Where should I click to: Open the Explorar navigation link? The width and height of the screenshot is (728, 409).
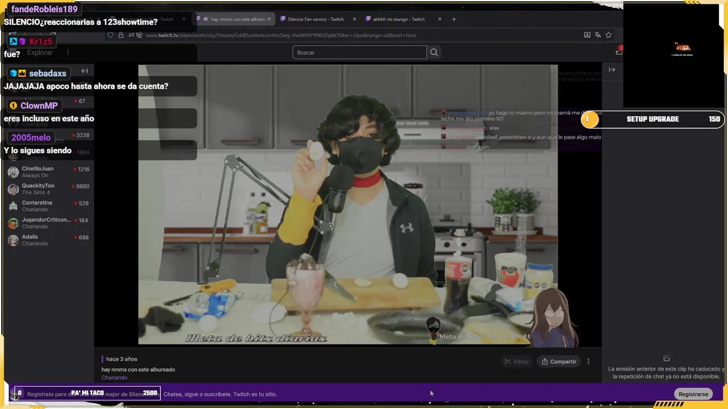(40, 52)
